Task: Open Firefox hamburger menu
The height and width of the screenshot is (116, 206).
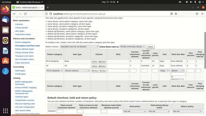Action: pos(202,14)
